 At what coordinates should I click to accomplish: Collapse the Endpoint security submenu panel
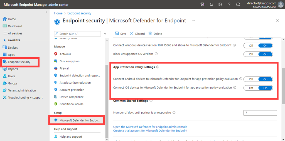tap(105, 34)
